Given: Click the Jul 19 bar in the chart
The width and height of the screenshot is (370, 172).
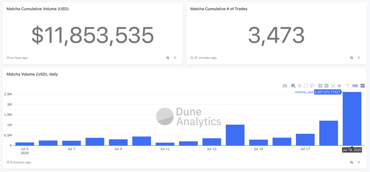Looking at the screenshot, I should (352, 119).
